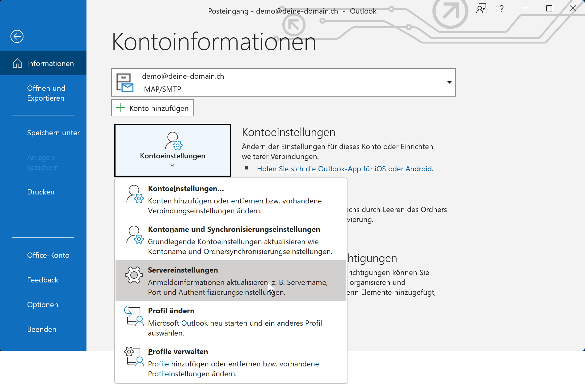The height and width of the screenshot is (384, 585).
Task: Click the profile switch icon beside Profil ändern
Action: (134, 316)
